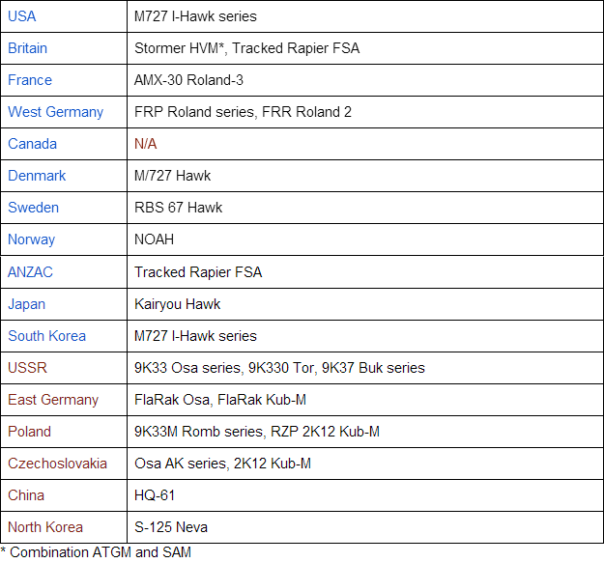Screen dimensions: 604x563
Task: Follow the South Korea link
Action: [46, 336]
